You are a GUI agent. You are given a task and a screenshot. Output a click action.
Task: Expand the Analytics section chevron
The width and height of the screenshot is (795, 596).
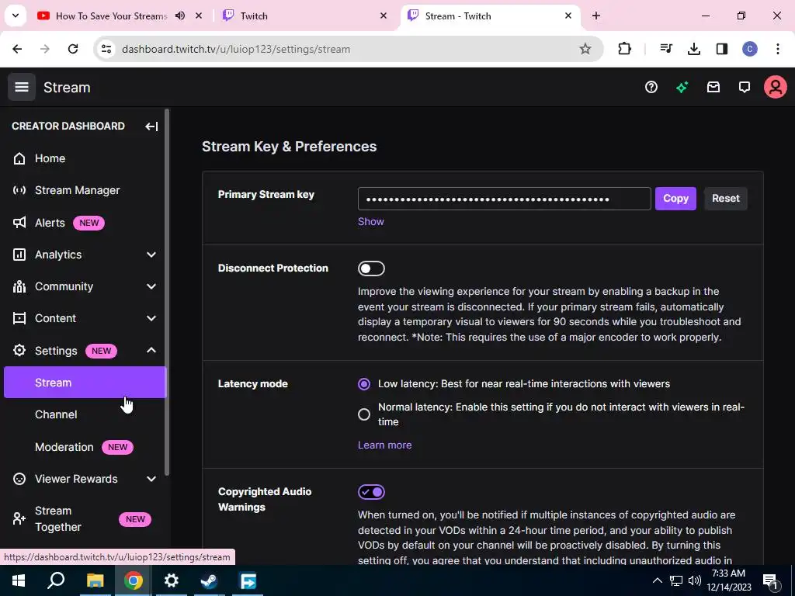[151, 255]
